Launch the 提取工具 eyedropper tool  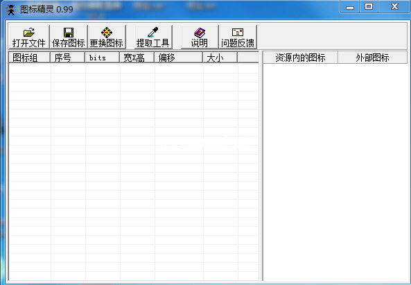tap(153, 37)
